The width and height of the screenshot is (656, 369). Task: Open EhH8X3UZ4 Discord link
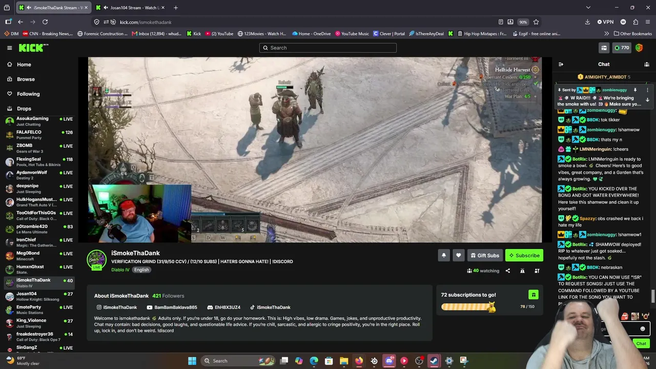tap(223, 307)
